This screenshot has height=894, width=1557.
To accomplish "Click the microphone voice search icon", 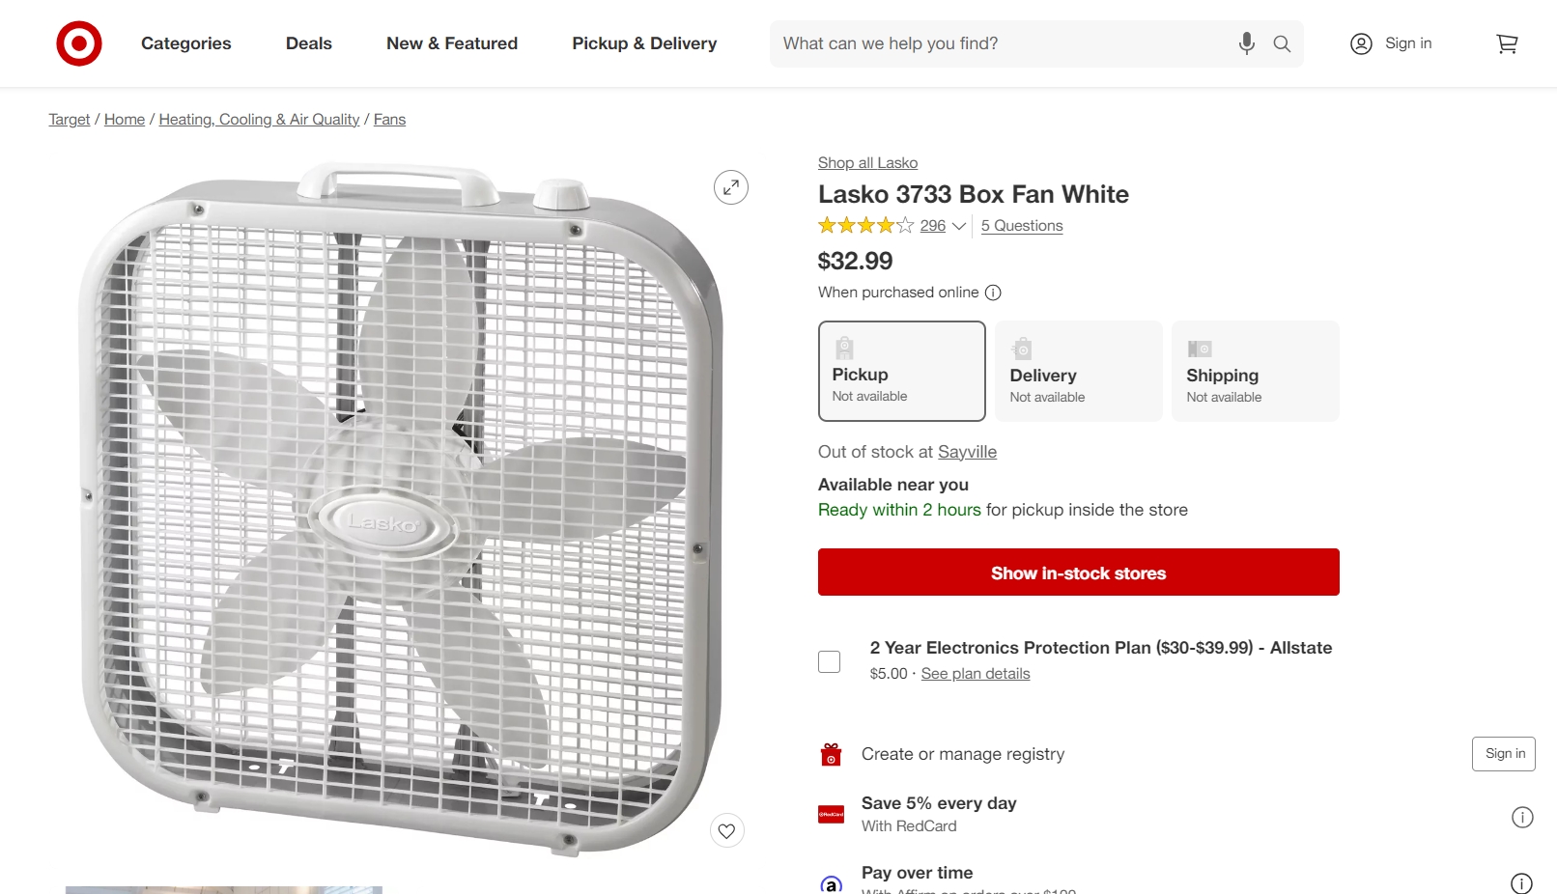I will tap(1247, 43).
